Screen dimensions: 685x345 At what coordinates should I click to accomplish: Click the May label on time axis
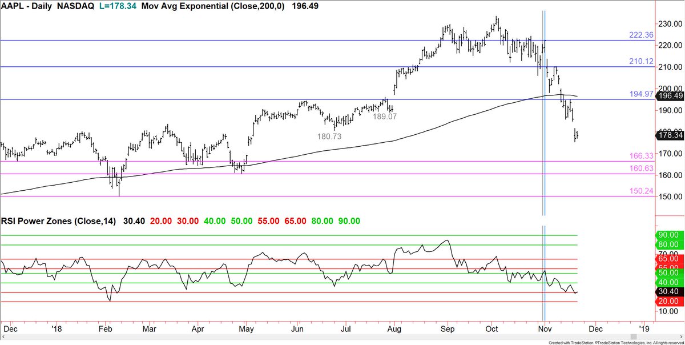click(x=247, y=329)
